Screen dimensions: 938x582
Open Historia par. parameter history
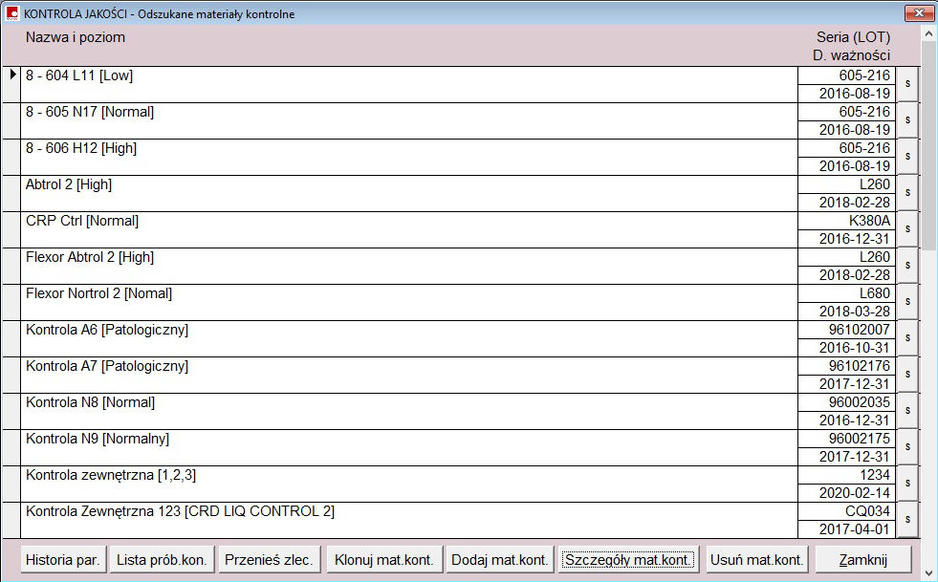(x=63, y=559)
